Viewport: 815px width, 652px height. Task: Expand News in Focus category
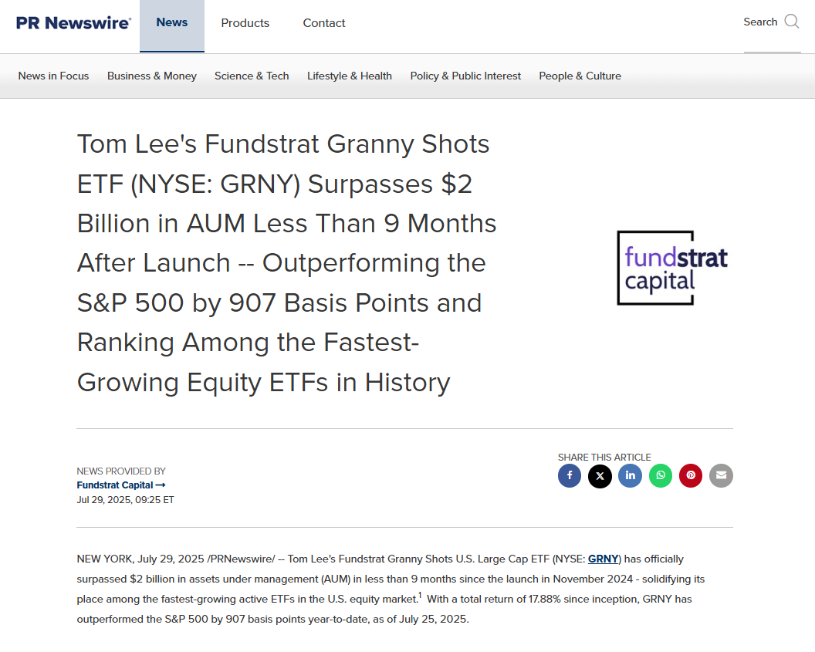coord(53,76)
